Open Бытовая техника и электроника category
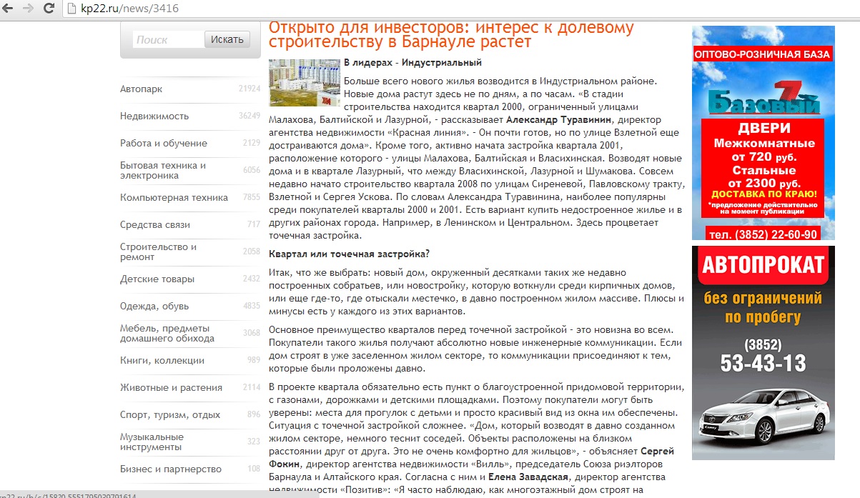This screenshot has height=498, width=860. [x=163, y=170]
